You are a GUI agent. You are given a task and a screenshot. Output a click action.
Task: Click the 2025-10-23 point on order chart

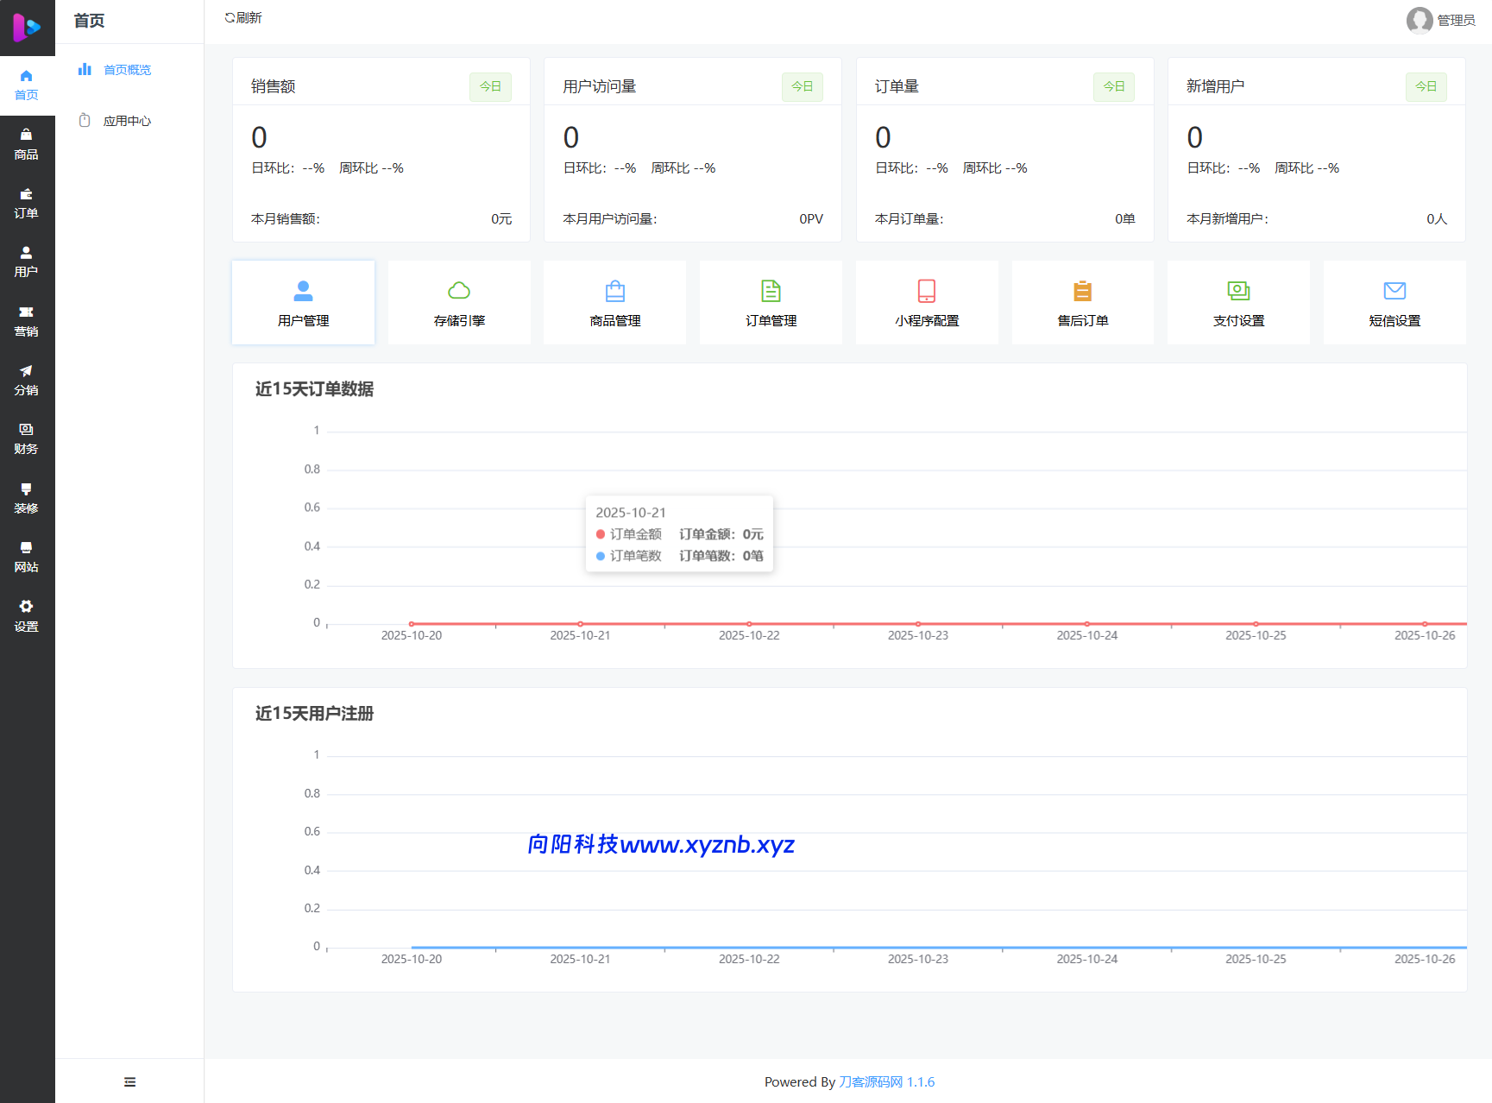(918, 623)
